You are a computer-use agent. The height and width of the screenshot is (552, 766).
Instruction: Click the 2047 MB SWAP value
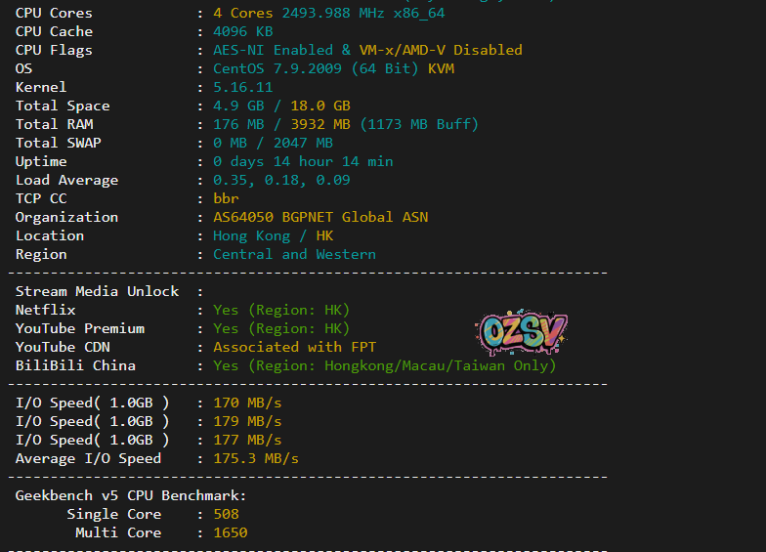click(x=302, y=143)
